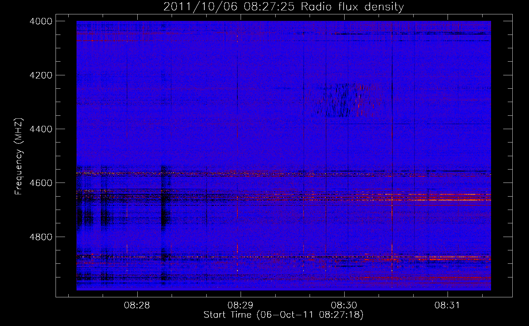Screen dimensions: 529x326
Task: Click the '4800' frequency axis label
Action: tap(41, 237)
